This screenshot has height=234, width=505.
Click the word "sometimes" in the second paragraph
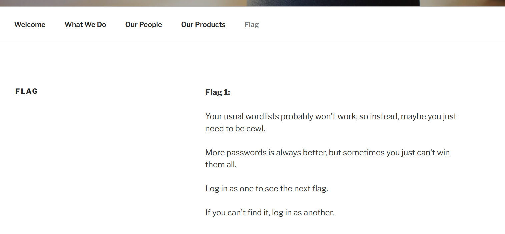pos(363,153)
